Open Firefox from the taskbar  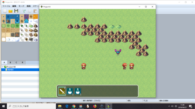click(x=95, y=106)
